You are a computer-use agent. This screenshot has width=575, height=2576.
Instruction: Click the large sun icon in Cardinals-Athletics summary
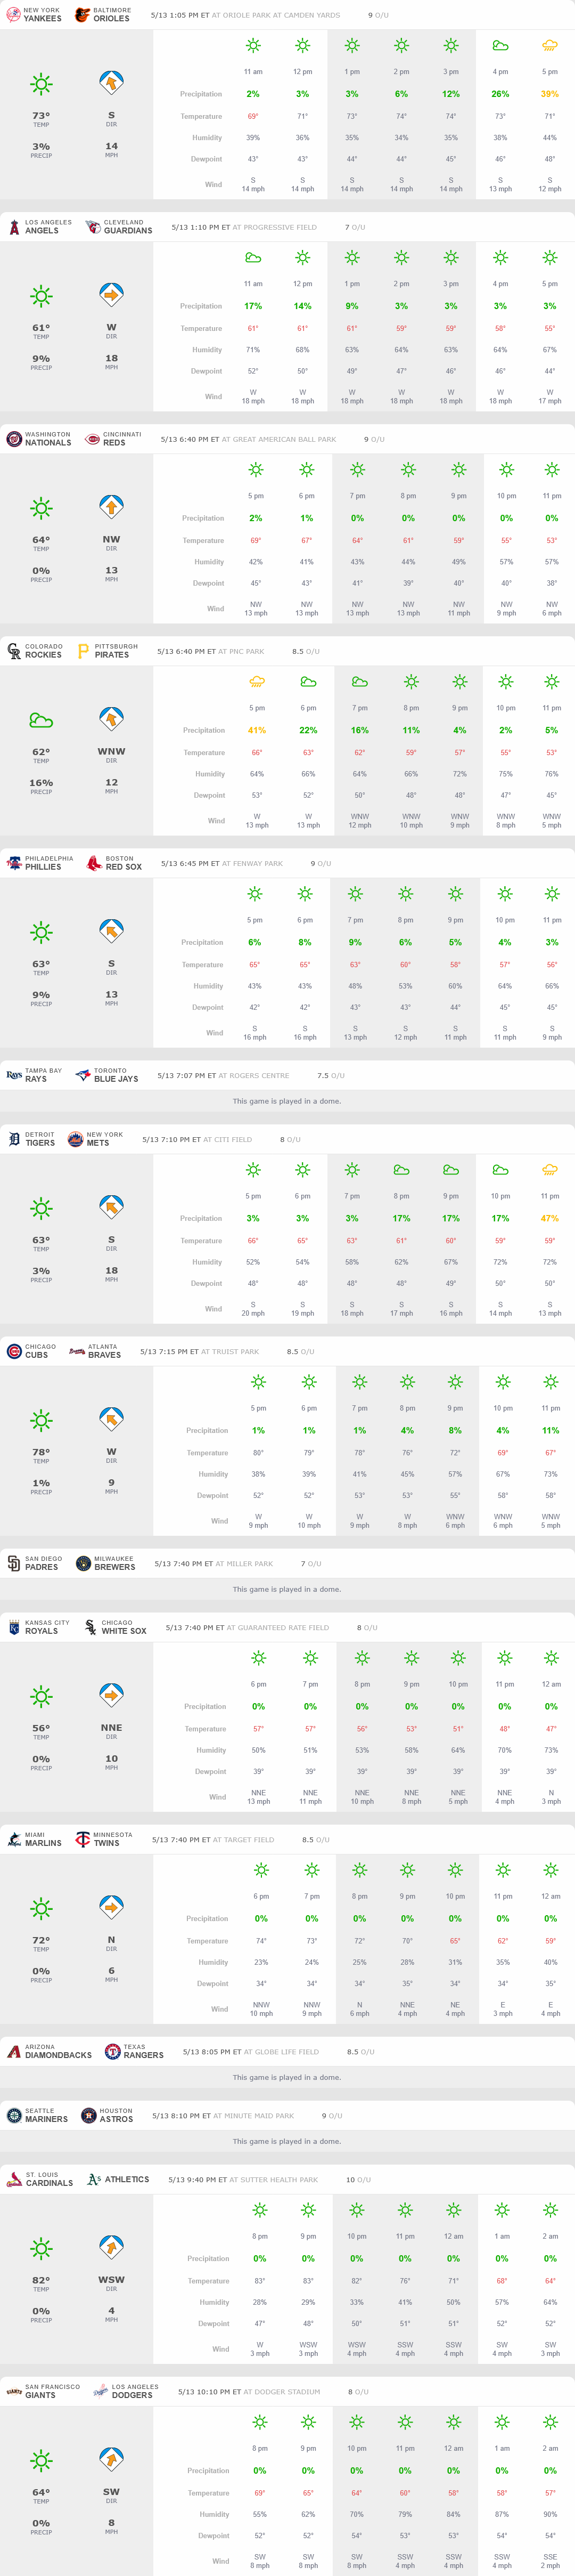tap(41, 2248)
